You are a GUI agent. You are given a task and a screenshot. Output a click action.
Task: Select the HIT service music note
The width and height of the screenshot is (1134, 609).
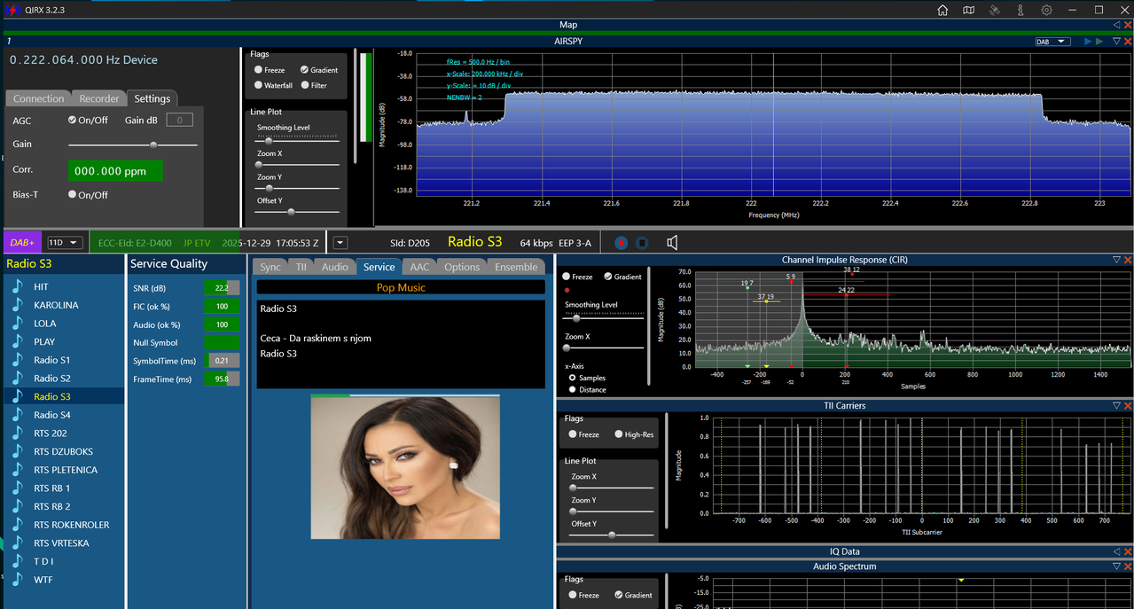click(17, 286)
